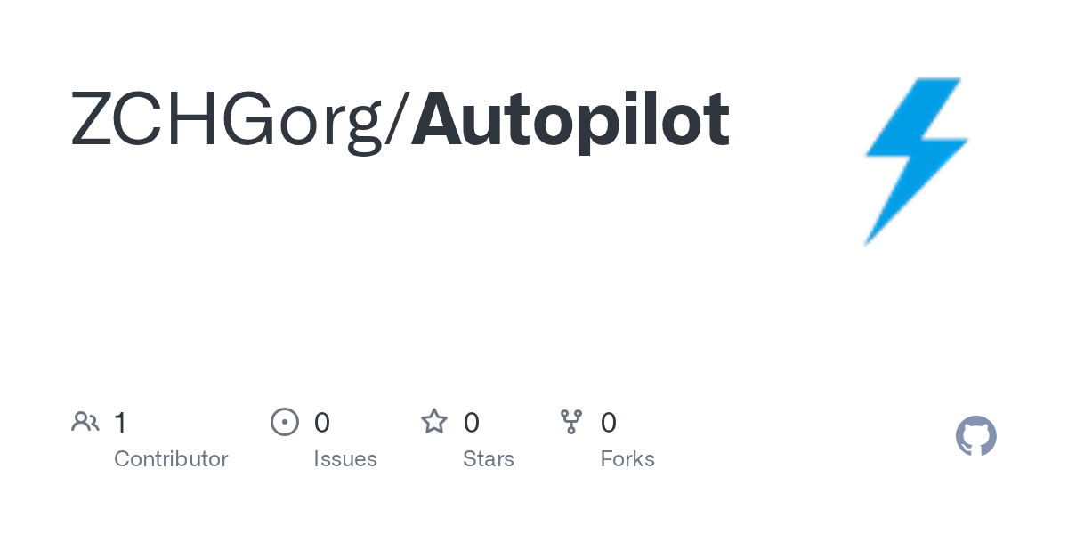Click the zero count above Issues

pos(321,423)
